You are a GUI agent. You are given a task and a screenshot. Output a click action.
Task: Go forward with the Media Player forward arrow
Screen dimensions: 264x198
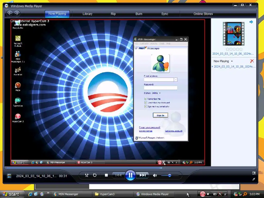coord(17,13)
